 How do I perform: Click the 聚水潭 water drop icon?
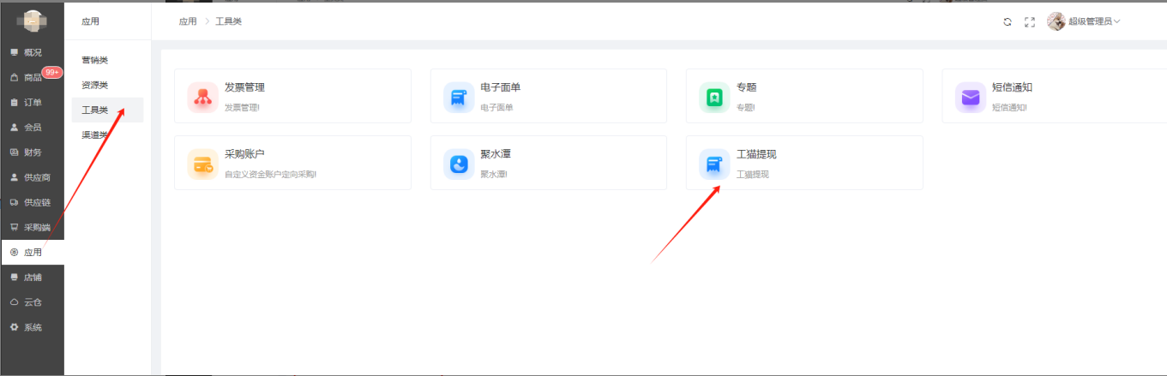(x=459, y=164)
